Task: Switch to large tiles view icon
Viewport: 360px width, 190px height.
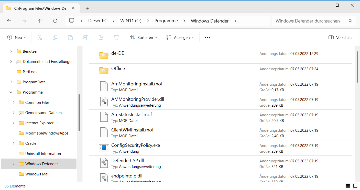Action: [355, 186]
